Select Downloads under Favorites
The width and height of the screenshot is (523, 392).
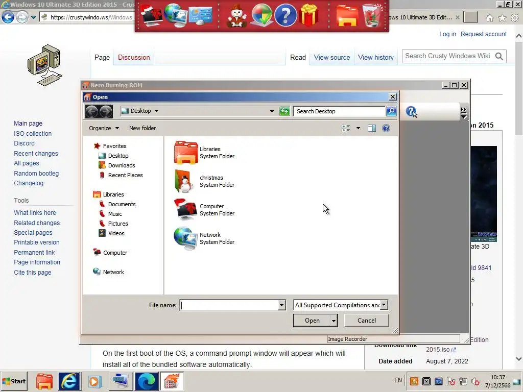click(117, 165)
